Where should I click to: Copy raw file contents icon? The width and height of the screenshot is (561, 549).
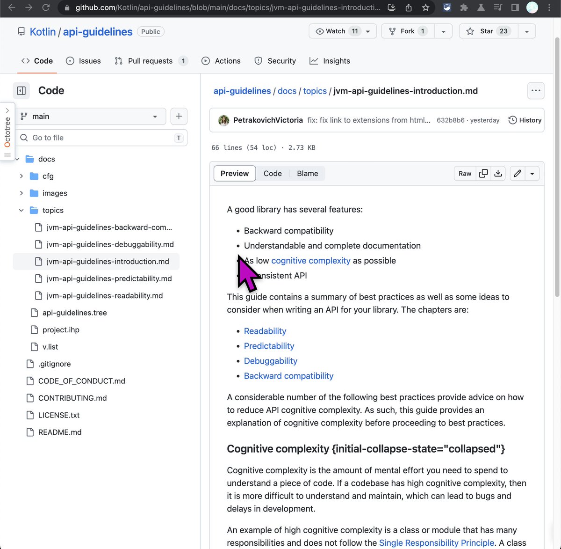(x=483, y=173)
